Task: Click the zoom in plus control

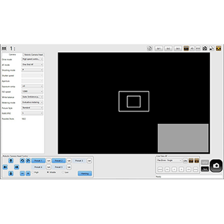Action: click(x=28, y=173)
